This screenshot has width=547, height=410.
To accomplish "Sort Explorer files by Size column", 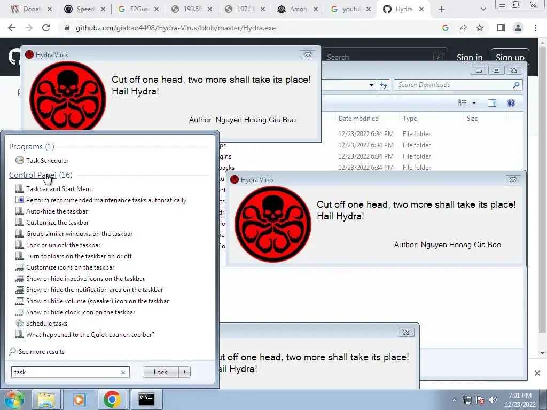I will 472,119.
